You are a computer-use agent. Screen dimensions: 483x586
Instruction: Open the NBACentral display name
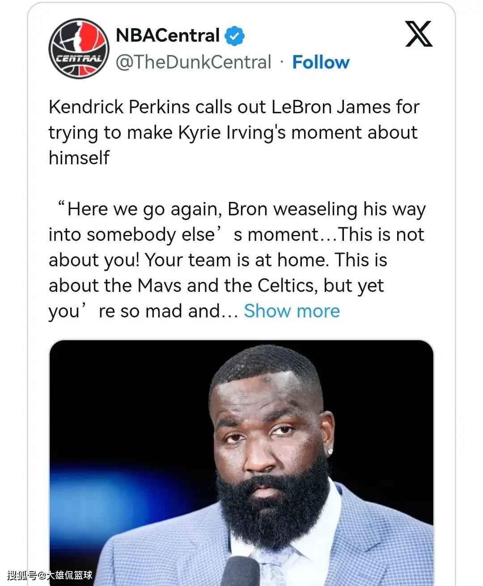[167, 35]
